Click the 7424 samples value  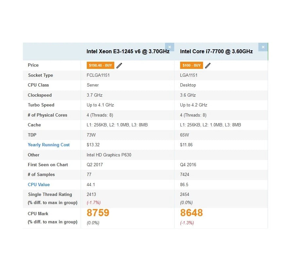(x=185, y=174)
